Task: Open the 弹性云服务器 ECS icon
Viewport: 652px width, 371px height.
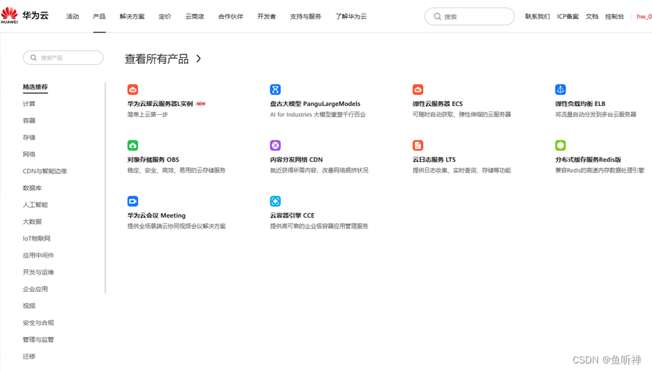Action: [418, 89]
